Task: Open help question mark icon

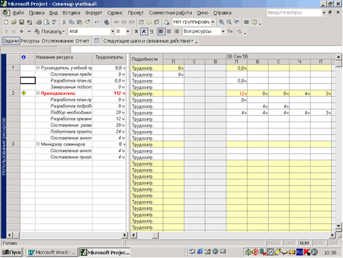Action: [x=254, y=22]
